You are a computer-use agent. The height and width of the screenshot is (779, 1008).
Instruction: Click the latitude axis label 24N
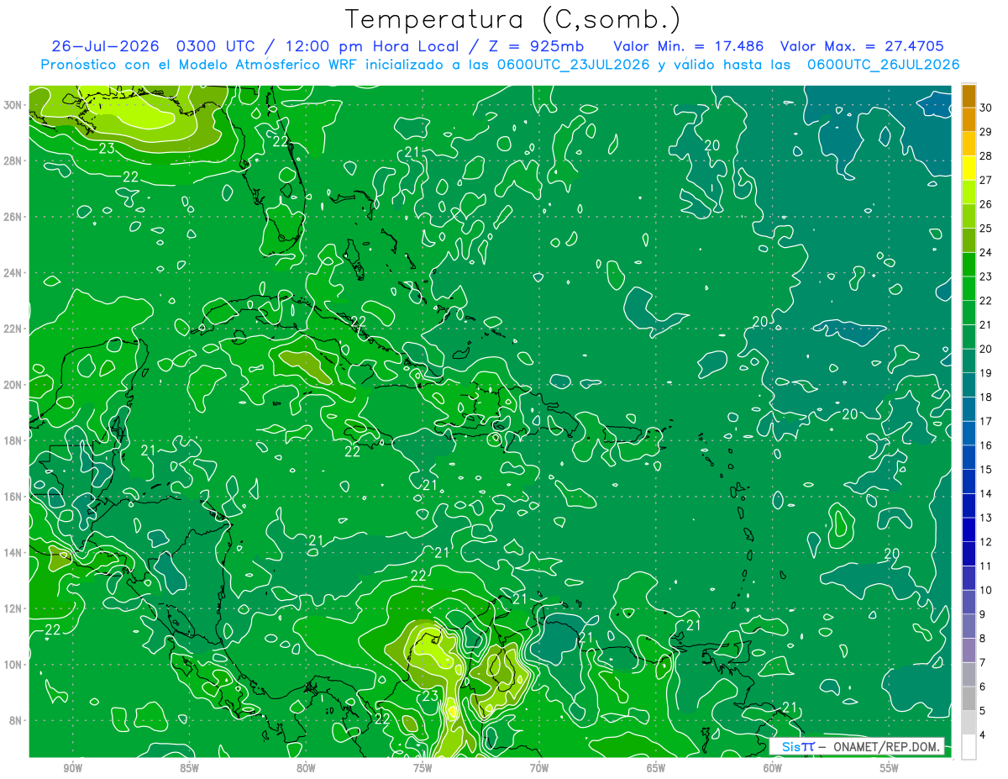pyautogui.click(x=13, y=272)
